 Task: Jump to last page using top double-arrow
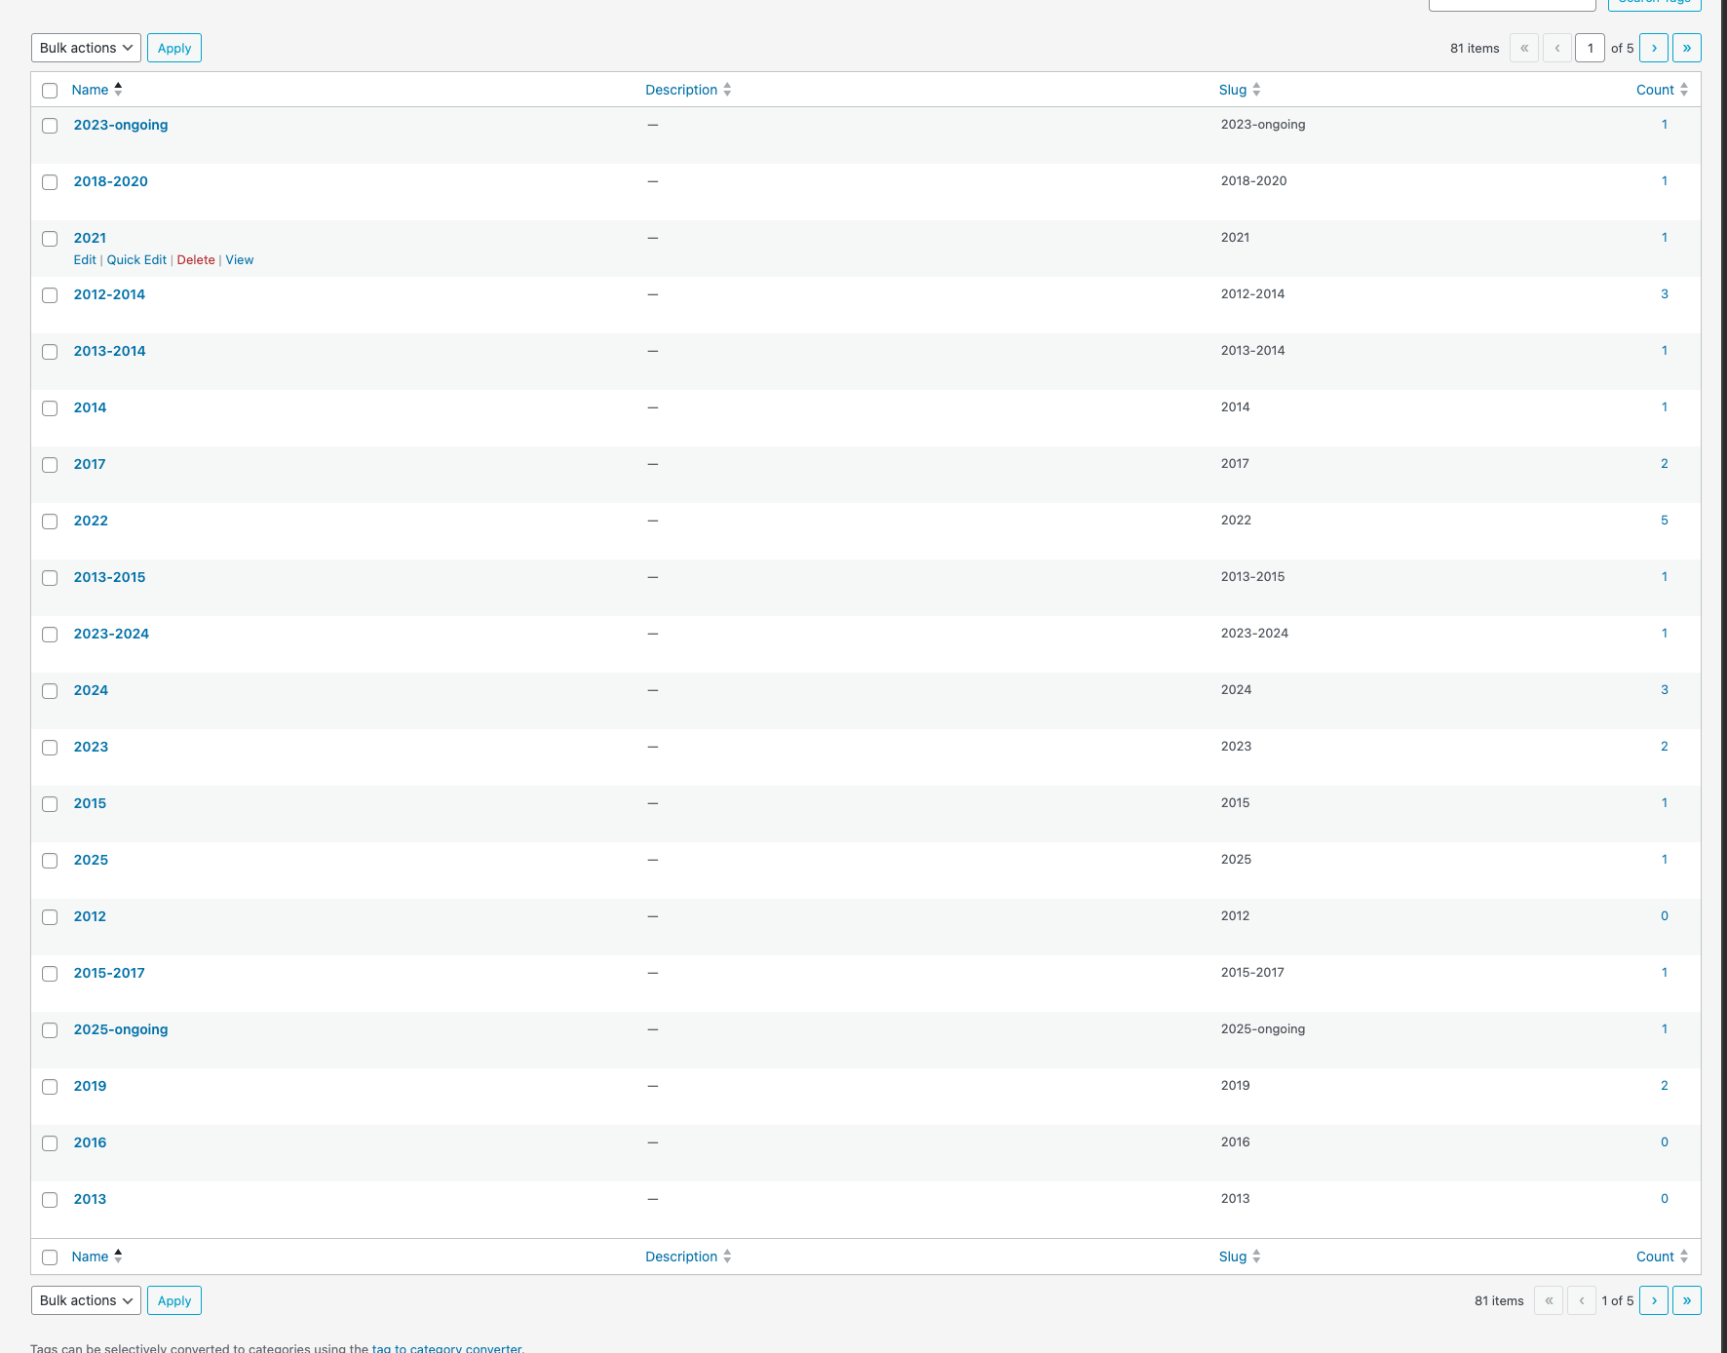[1686, 48]
